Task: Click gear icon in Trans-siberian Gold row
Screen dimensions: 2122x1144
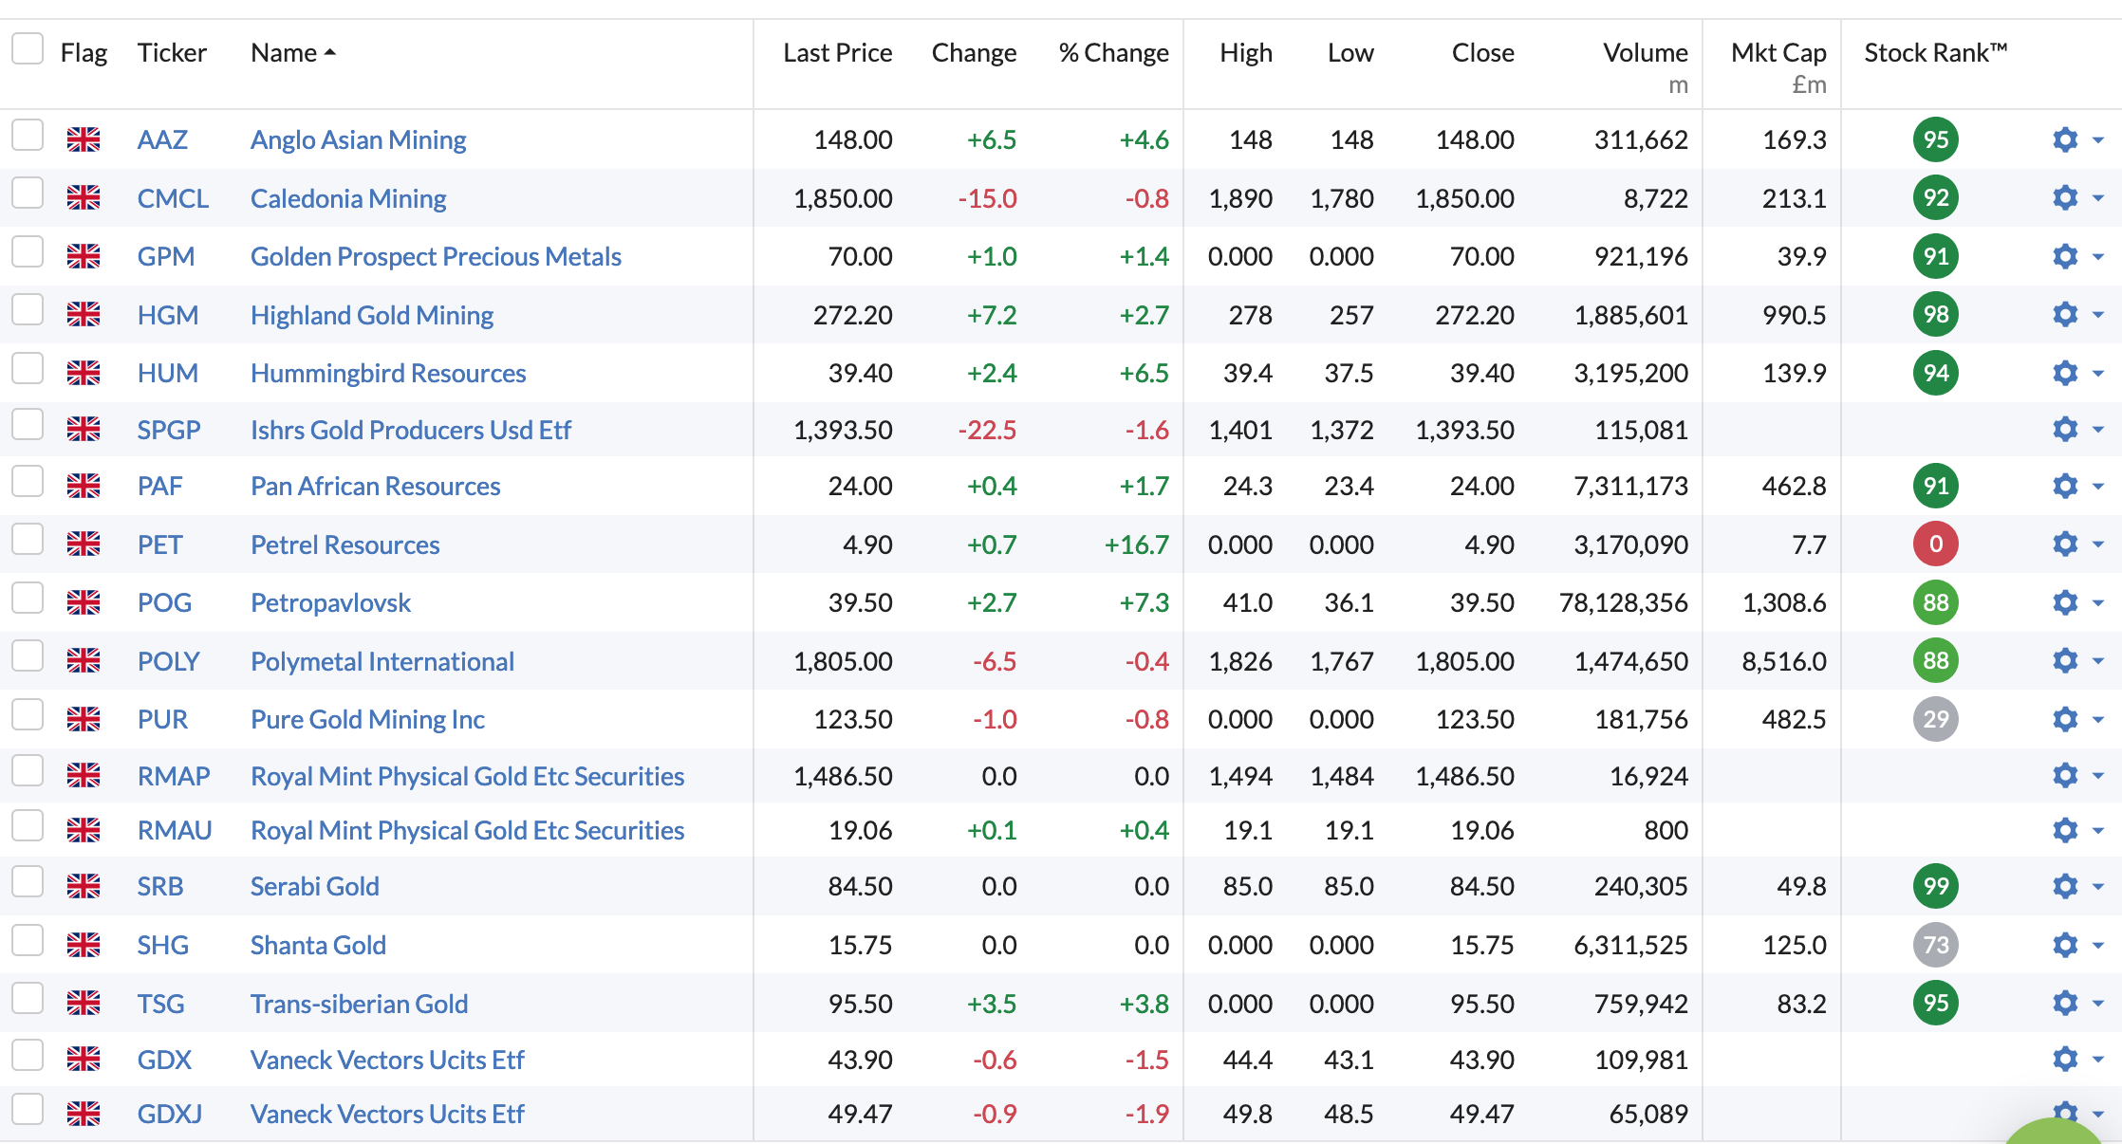Action: pos(2065,1003)
